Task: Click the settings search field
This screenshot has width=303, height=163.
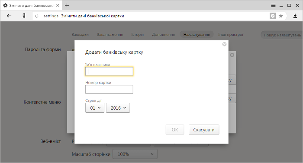Action: point(282,35)
